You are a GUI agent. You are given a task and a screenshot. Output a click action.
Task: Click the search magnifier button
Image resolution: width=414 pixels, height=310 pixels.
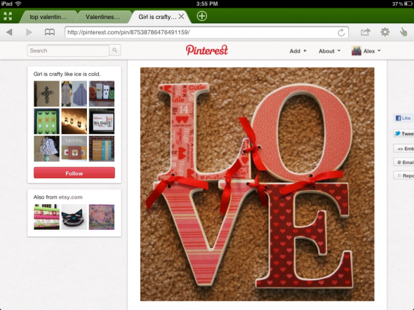point(115,50)
